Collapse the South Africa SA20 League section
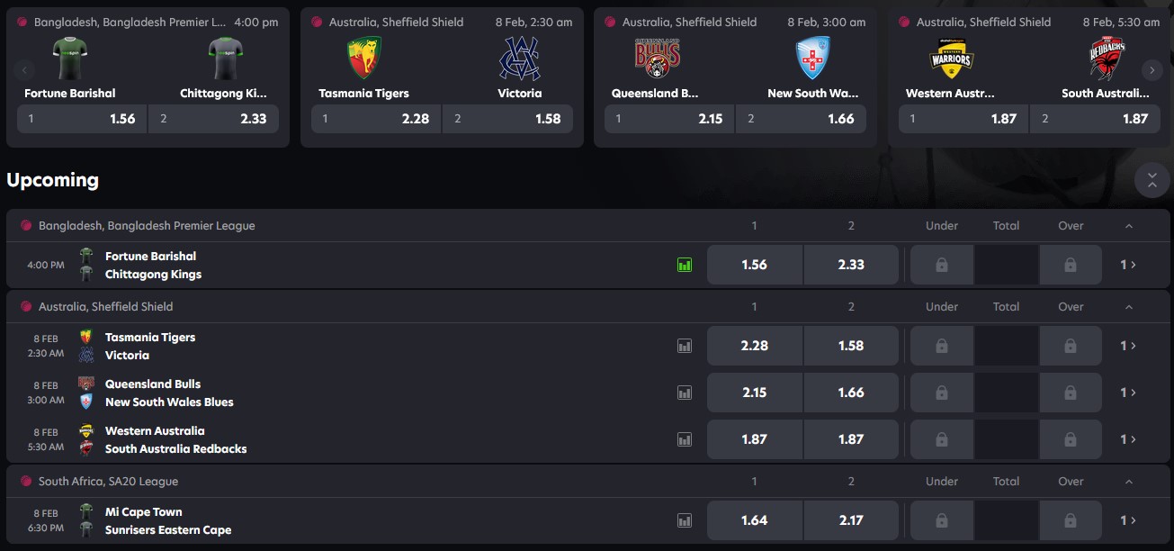This screenshot has height=551, width=1174. click(x=1129, y=481)
